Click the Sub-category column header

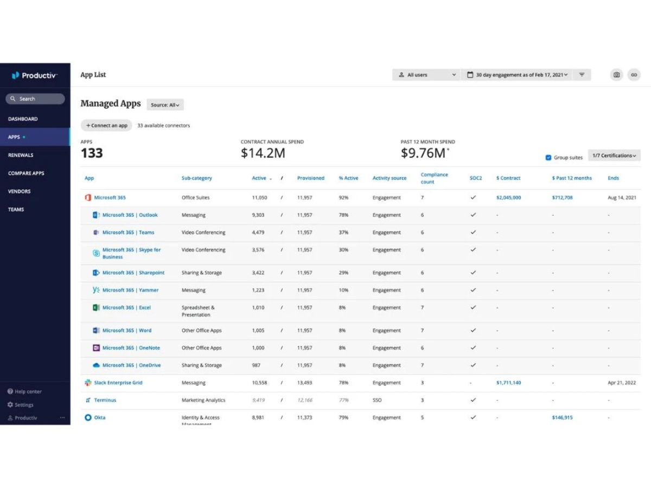(x=197, y=178)
